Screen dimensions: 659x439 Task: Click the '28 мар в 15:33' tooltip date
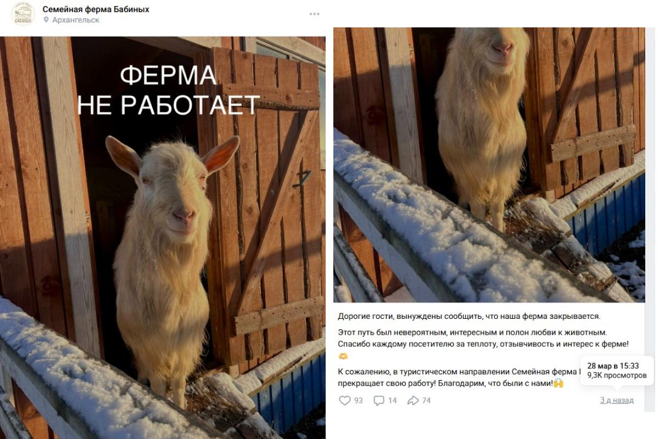[x=613, y=365]
